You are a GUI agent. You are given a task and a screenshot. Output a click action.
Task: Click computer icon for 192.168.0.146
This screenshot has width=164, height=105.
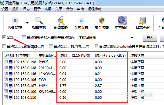11,74
